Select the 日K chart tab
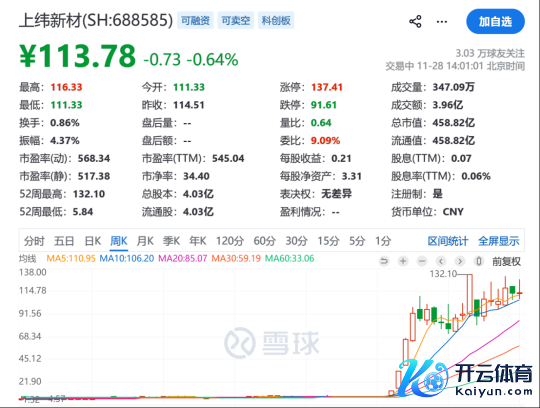The width and height of the screenshot is (540, 408). click(92, 241)
